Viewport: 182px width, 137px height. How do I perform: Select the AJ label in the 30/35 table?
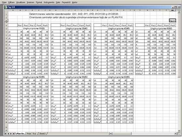click(13, 48)
